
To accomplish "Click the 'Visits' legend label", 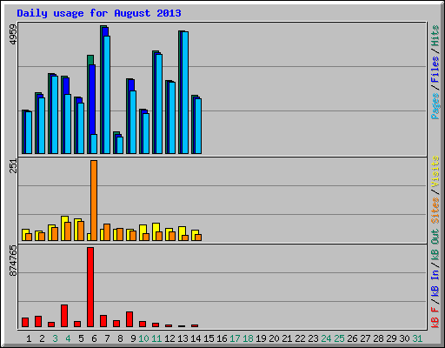I will coord(435,171).
